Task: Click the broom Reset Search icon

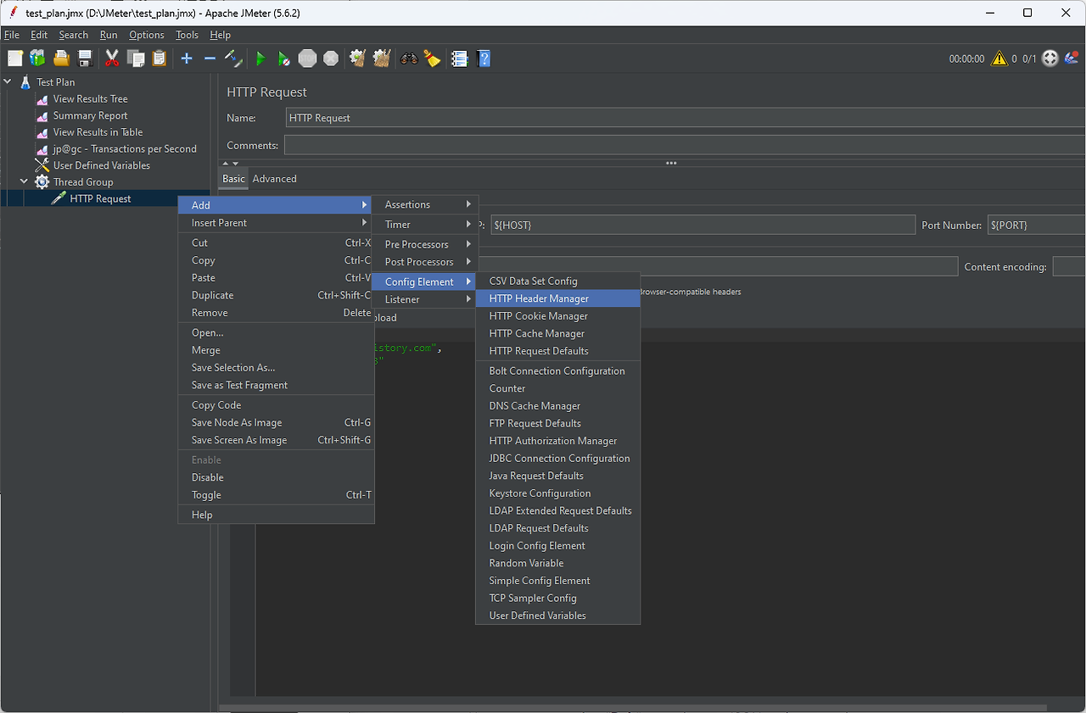Action: coord(433,58)
